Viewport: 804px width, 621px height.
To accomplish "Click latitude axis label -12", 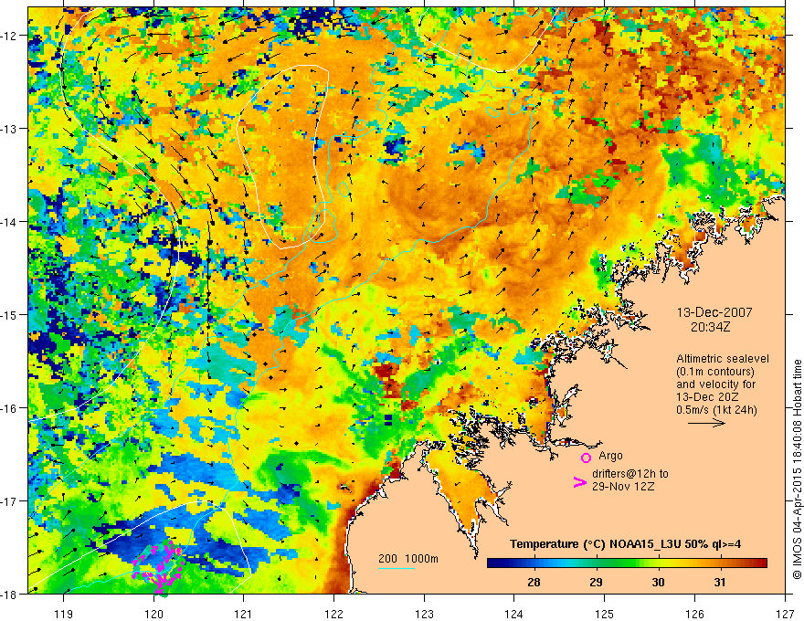I will [9, 36].
